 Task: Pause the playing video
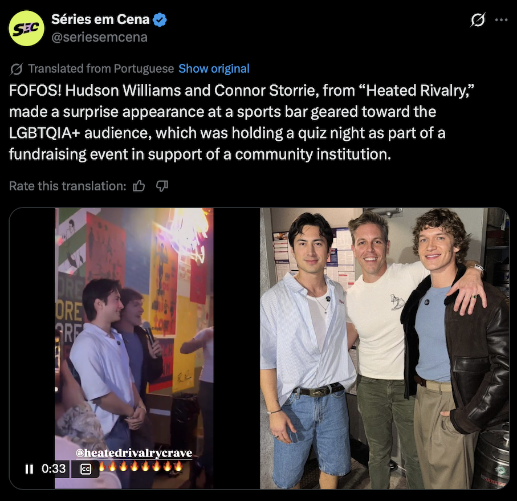(x=29, y=469)
